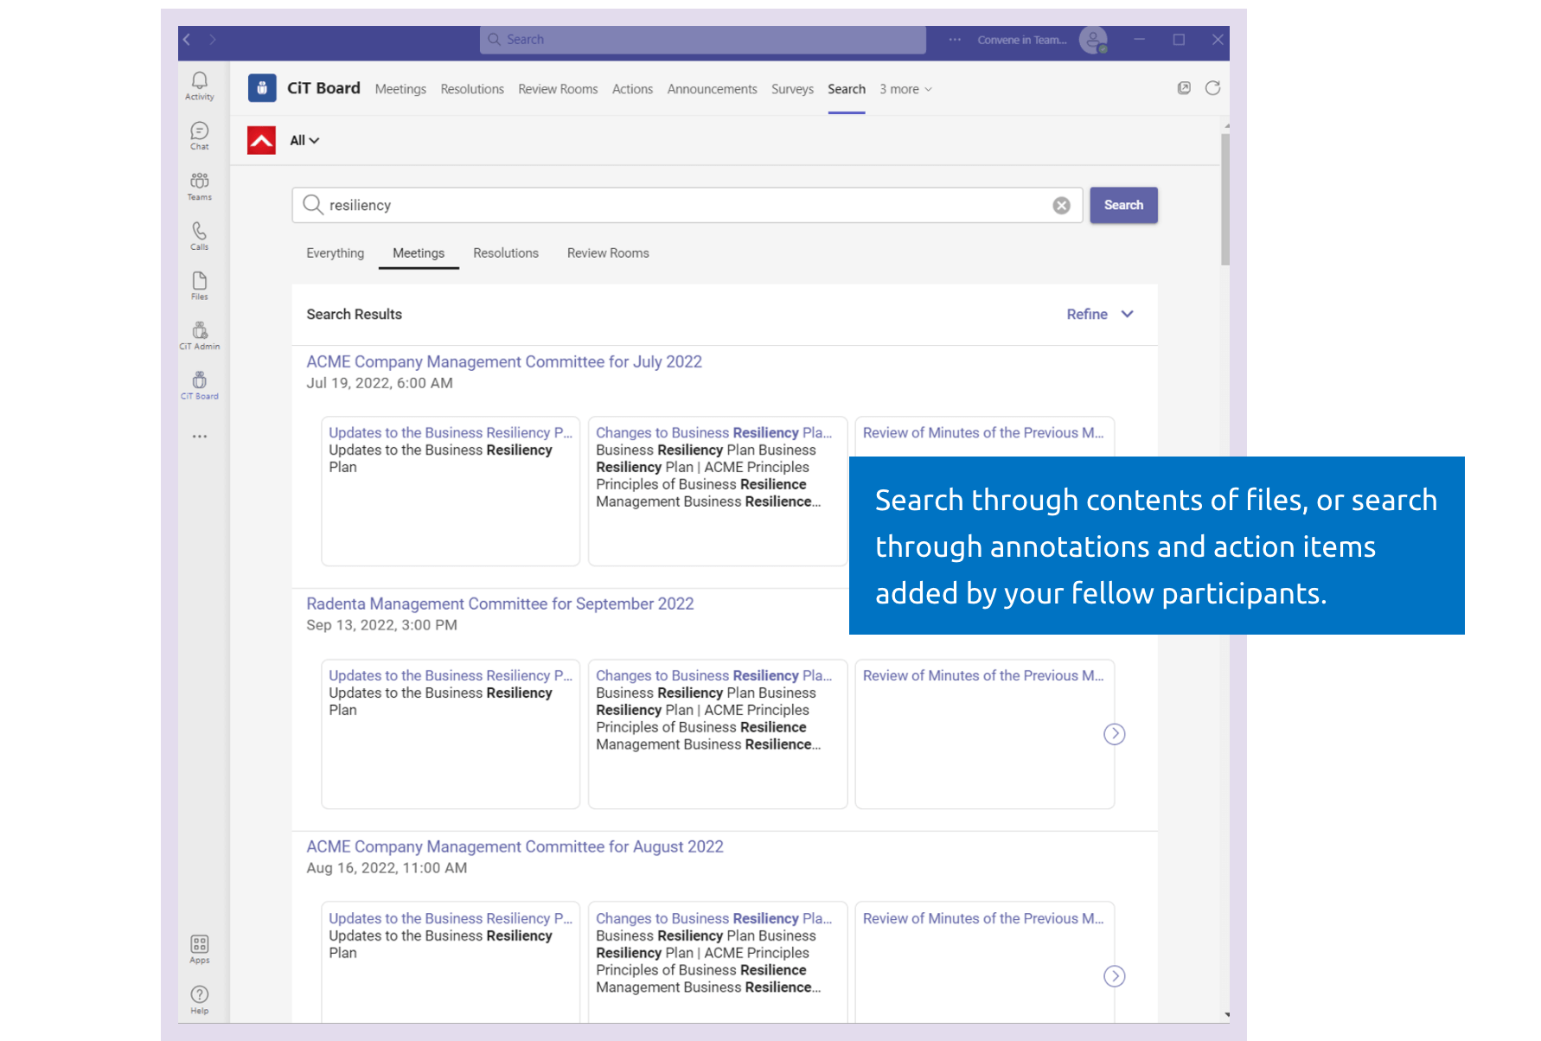
Task: Open the 3 more tabs dropdown
Action: click(905, 88)
